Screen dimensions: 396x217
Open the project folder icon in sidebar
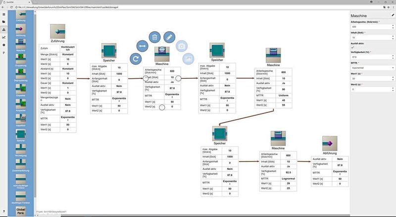tap(3, 22)
